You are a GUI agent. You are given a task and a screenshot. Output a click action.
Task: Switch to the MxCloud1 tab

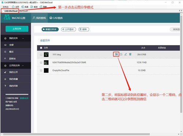tap(24, 11)
